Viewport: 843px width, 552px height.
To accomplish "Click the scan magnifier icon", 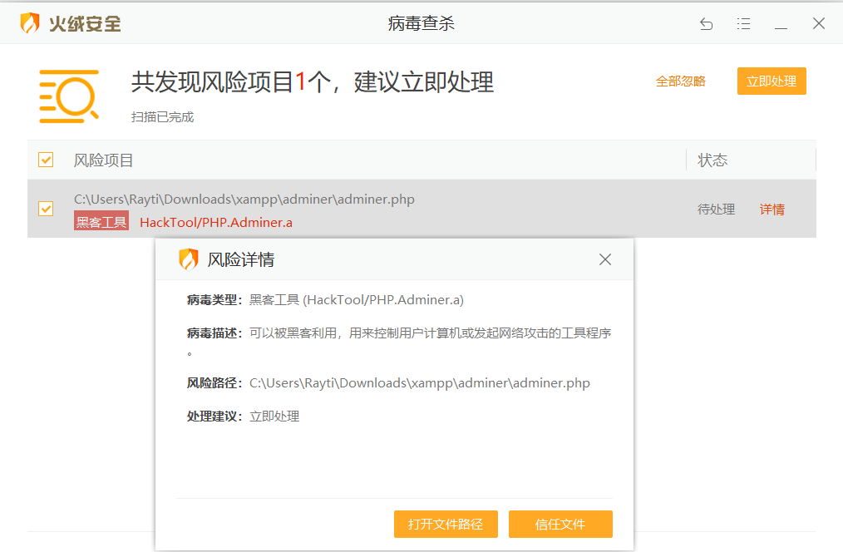I will [69, 96].
